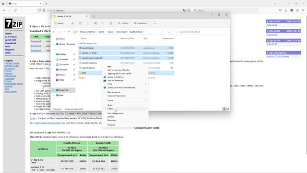Bookmark page with the star icon

coord(189,10)
